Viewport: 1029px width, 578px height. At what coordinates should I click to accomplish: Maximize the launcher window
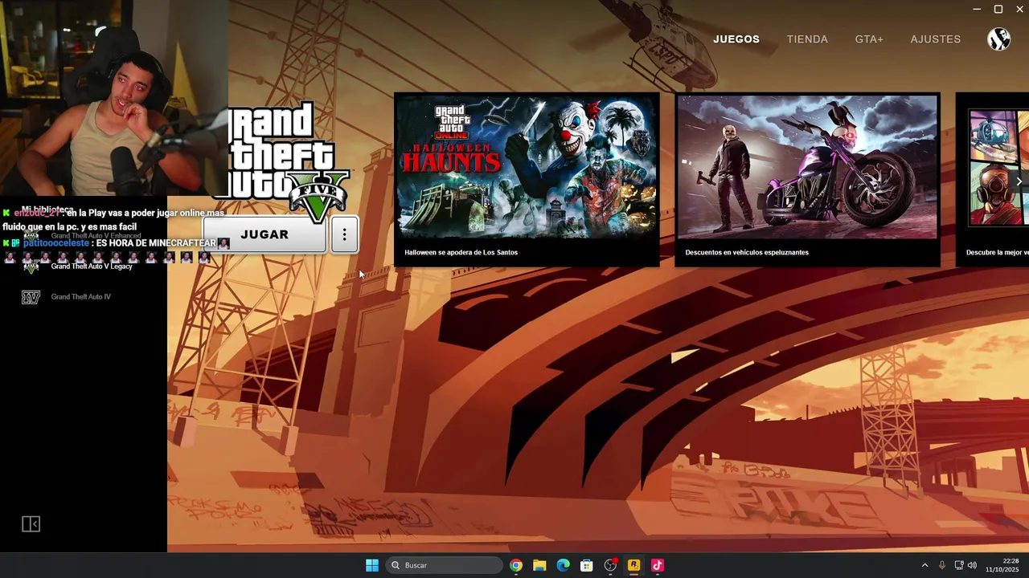[x=998, y=9]
